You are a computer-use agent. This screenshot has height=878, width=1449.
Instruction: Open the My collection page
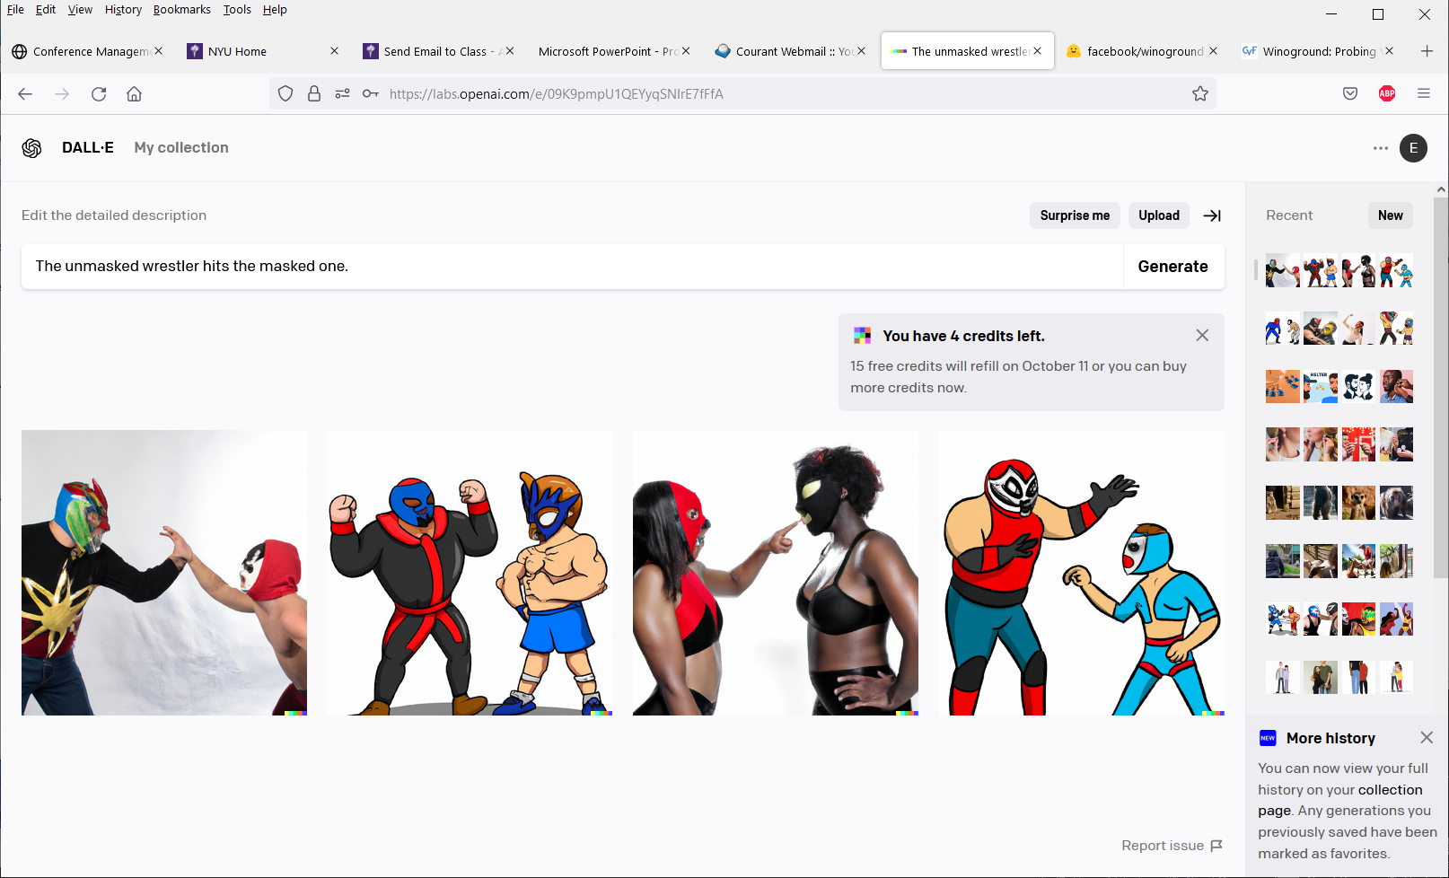[x=181, y=148]
